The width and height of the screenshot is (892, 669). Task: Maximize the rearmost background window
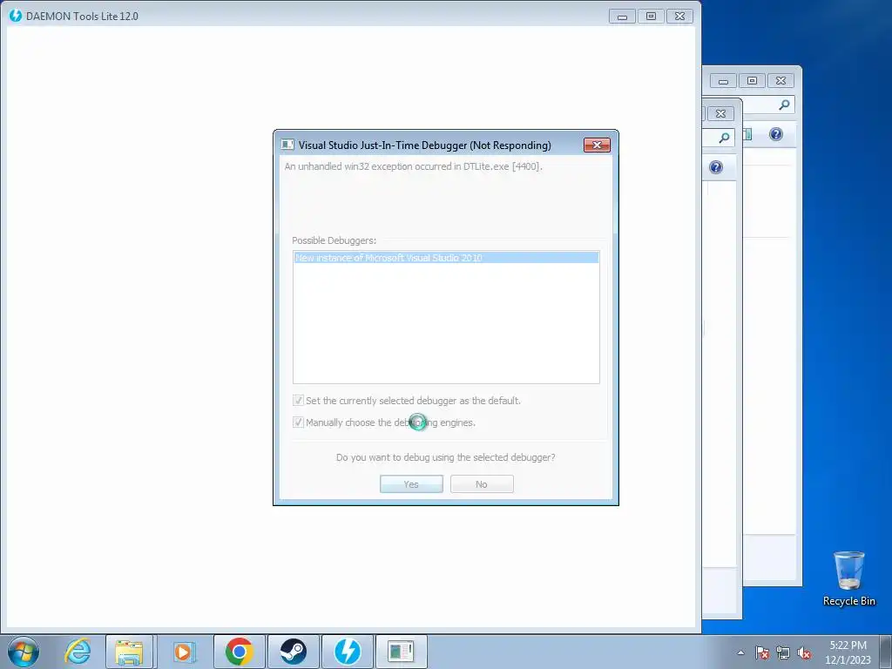click(x=752, y=81)
